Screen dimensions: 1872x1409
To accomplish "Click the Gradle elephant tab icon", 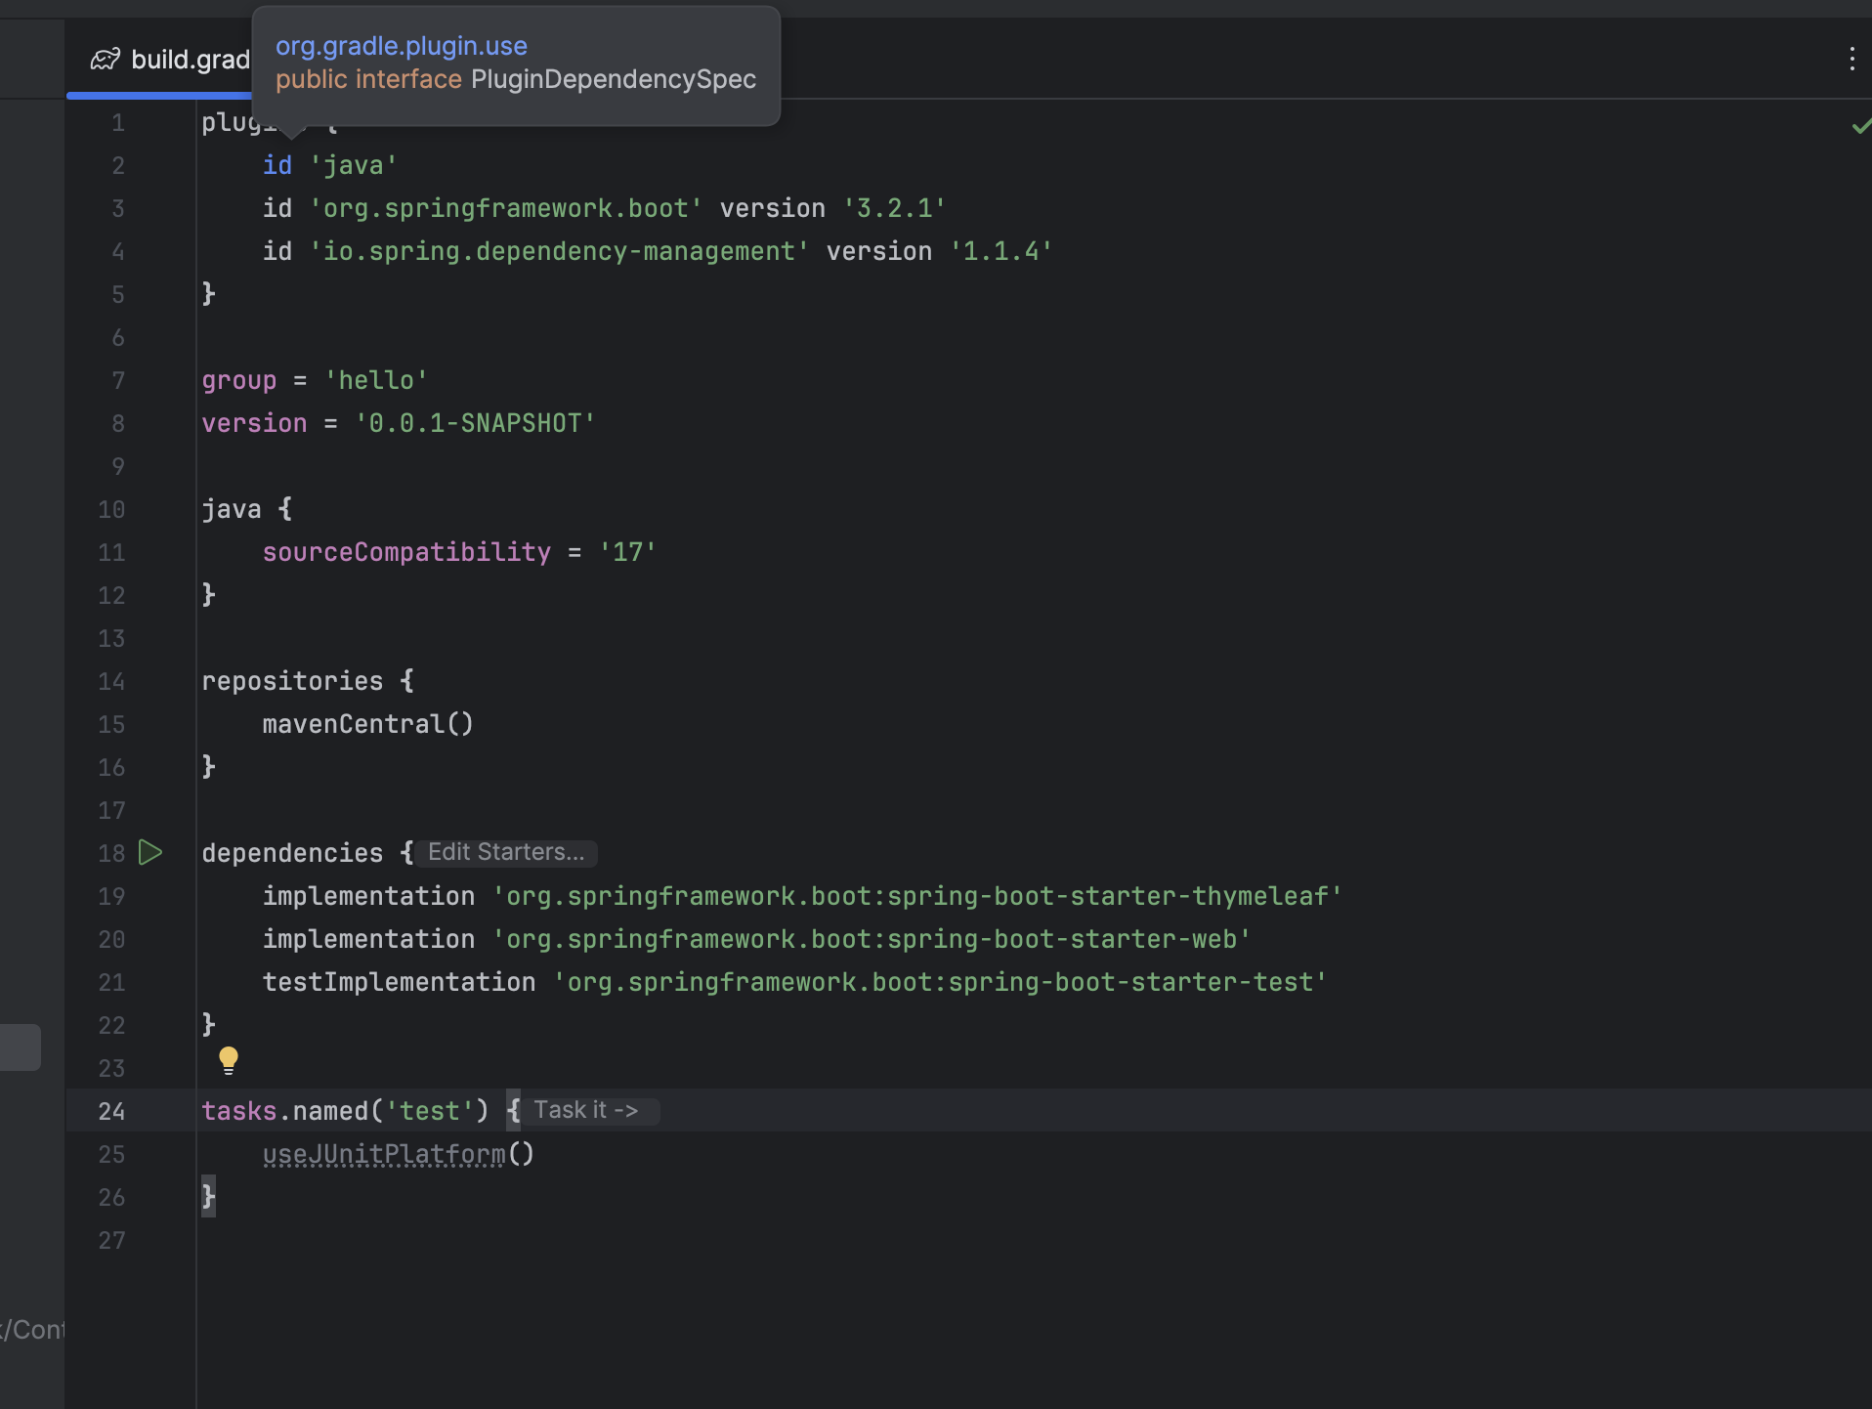I will tap(106, 60).
